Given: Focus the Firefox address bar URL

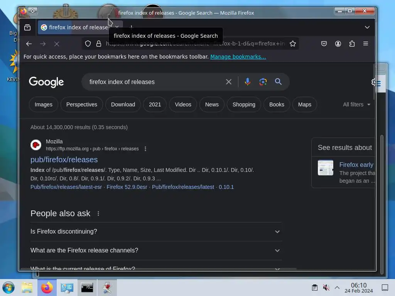Looking at the screenshot, I should tap(195, 44).
